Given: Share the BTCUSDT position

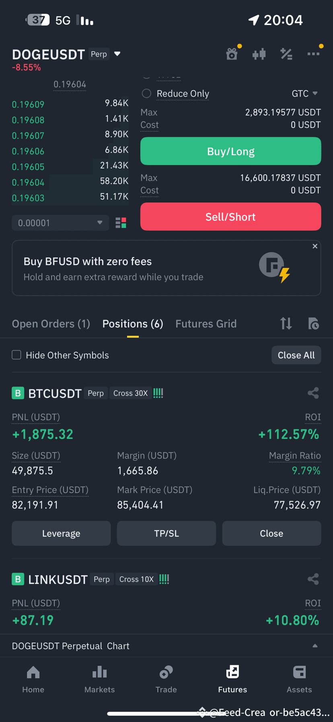Looking at the screenshot, I should point(313,393).
